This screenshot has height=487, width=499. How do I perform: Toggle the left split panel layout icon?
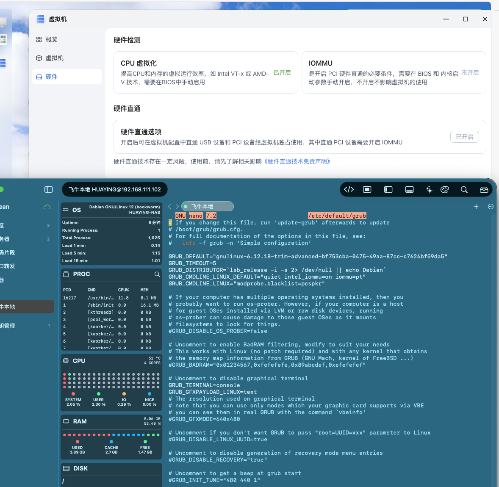pyautogui.click(x=388, y=189)
